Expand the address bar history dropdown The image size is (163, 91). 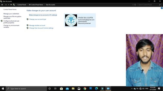pos(133,5)
